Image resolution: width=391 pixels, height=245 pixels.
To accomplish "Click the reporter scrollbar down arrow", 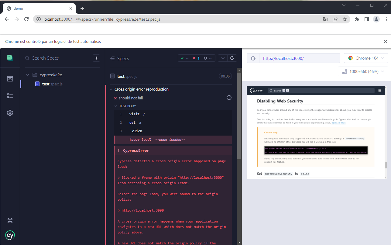I will [239, 242].
